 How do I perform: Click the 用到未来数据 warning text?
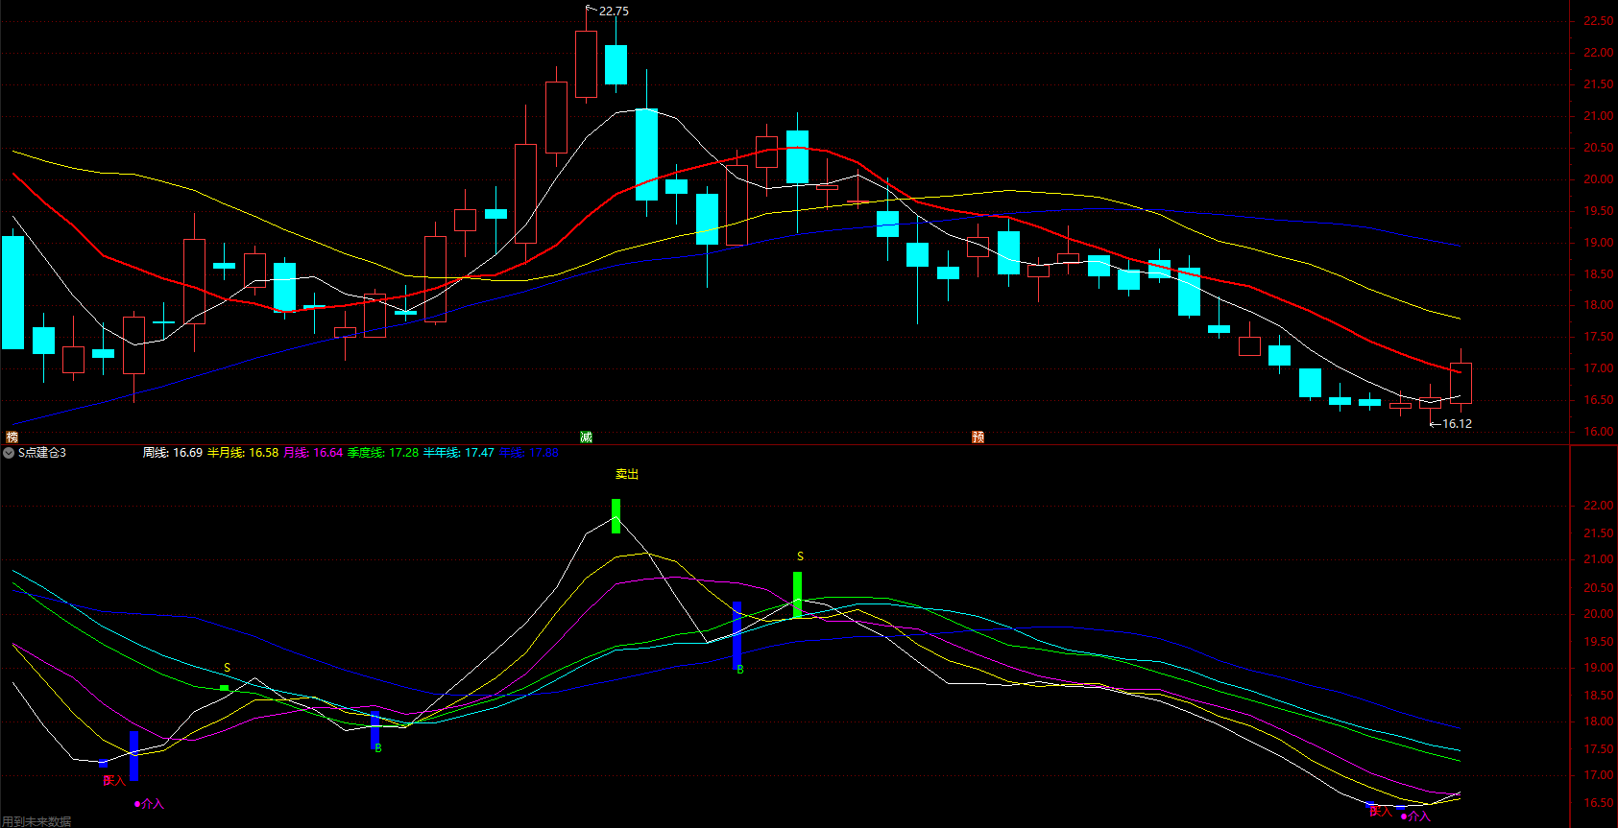click(36, 821)
